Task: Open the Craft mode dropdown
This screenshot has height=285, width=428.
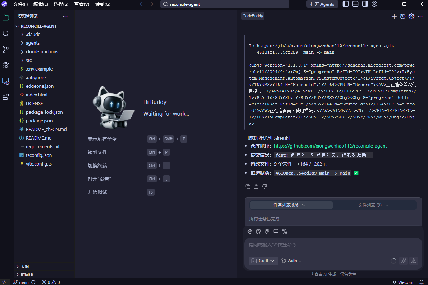Action: point(263,261)
